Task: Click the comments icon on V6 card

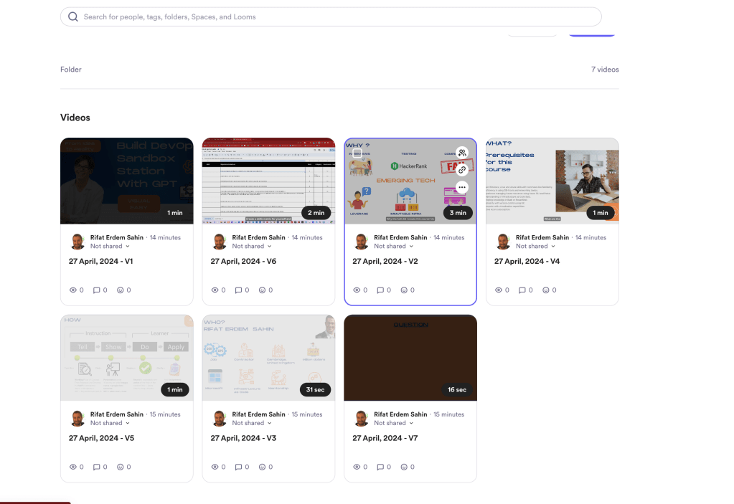Action: (x=238, y=290)
